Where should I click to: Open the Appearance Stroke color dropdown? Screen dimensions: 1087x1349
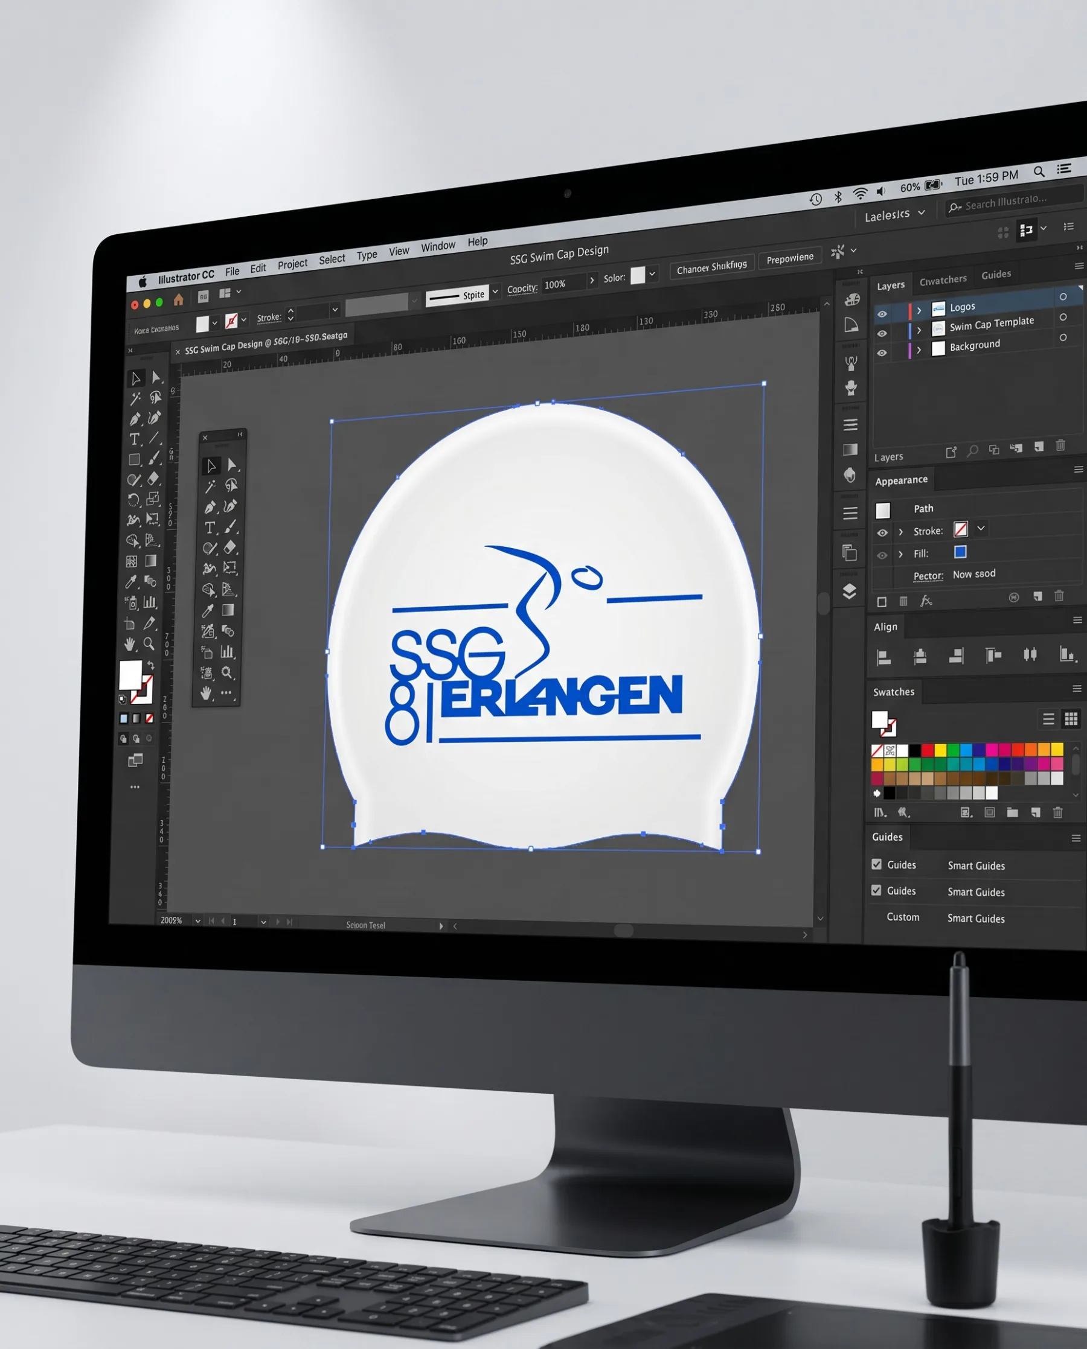(x=981, y=528)
